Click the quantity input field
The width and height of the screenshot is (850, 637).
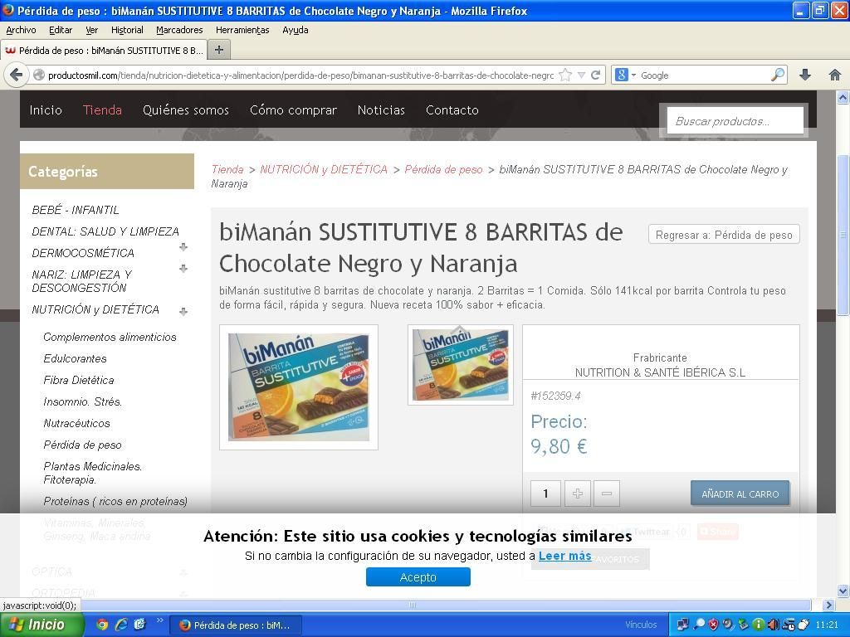[x=545, y=494]
